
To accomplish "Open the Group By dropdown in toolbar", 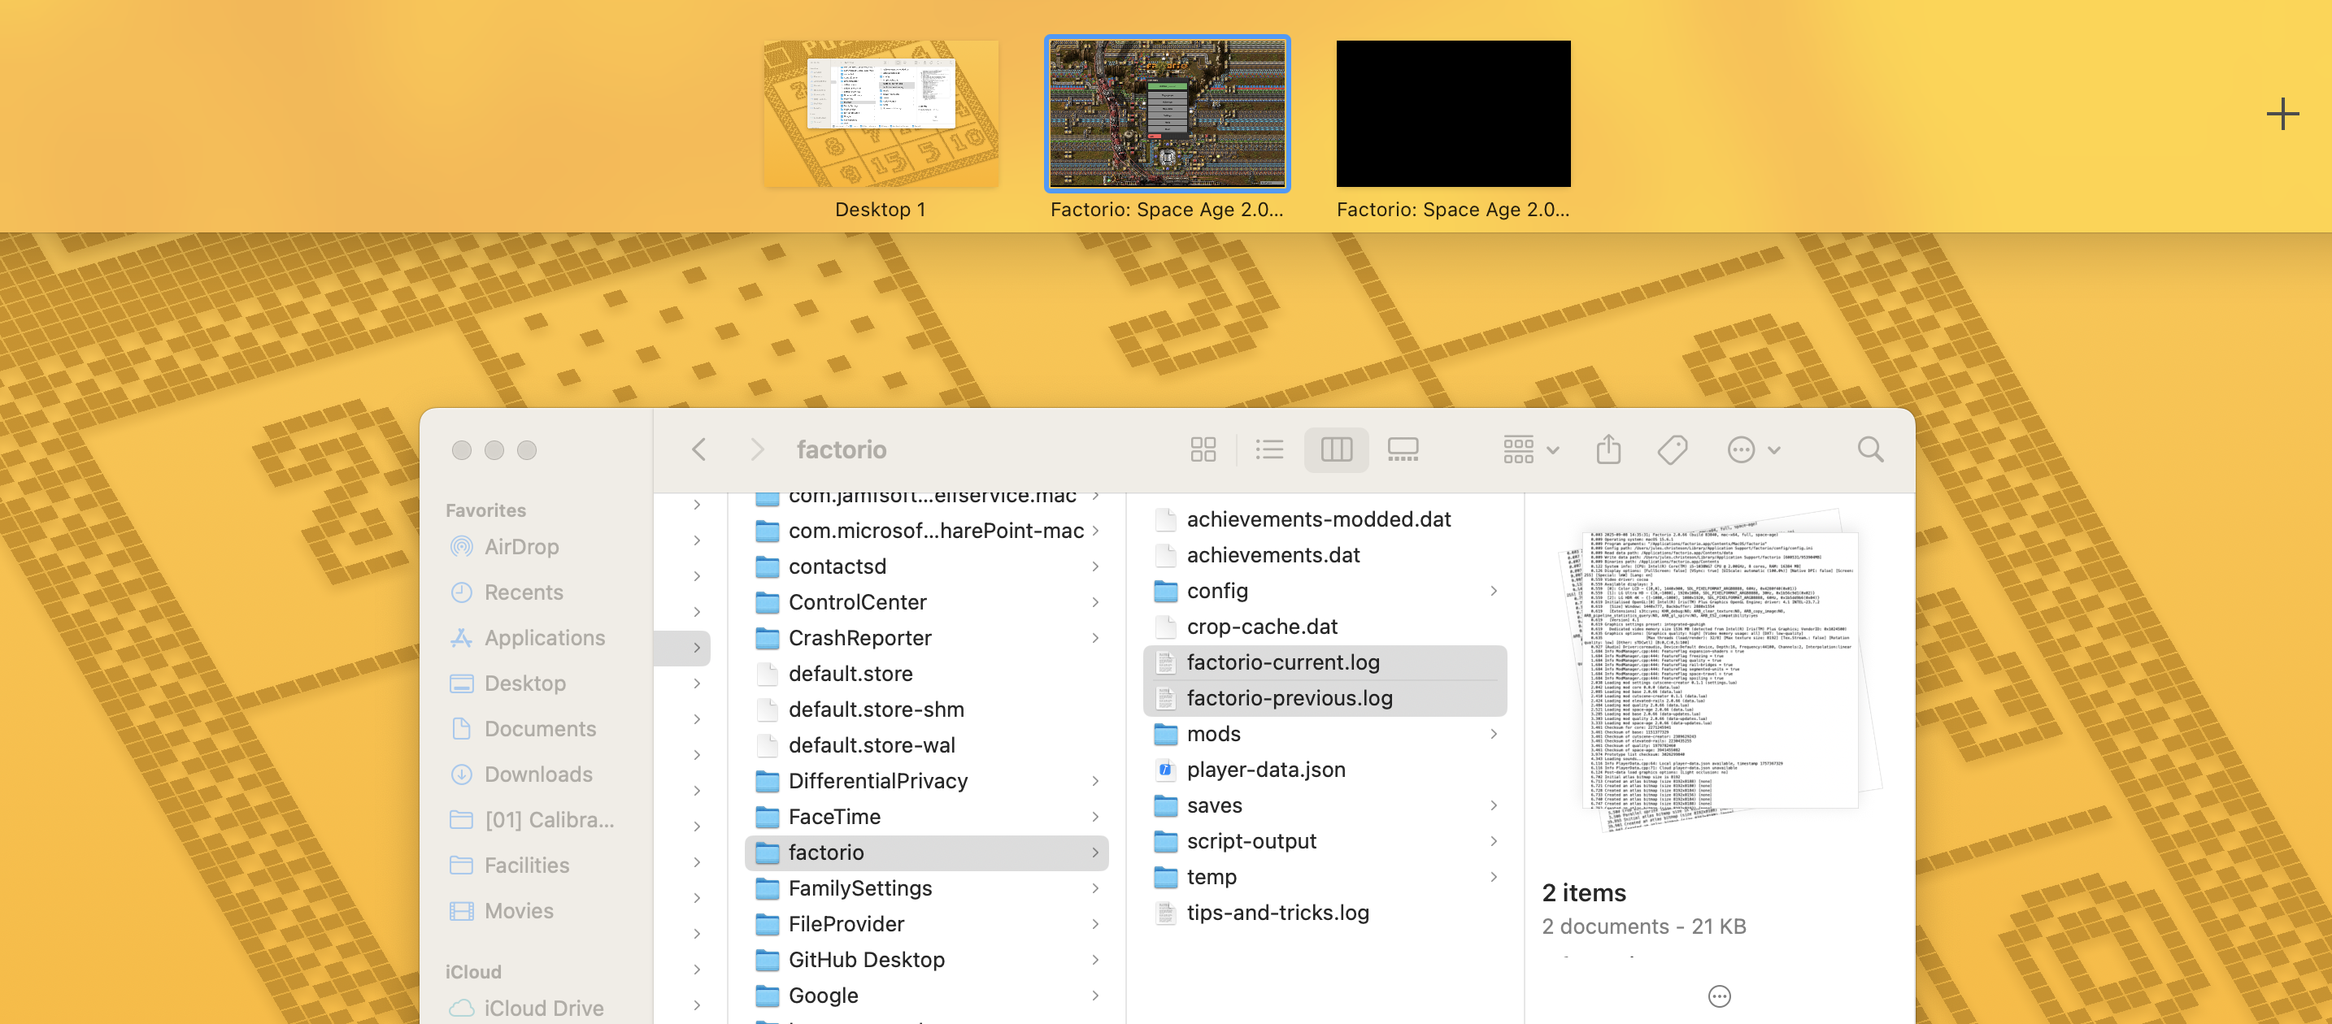I will [1530, 449].
